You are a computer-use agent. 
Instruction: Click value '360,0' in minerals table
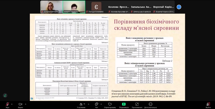(168, 80)
